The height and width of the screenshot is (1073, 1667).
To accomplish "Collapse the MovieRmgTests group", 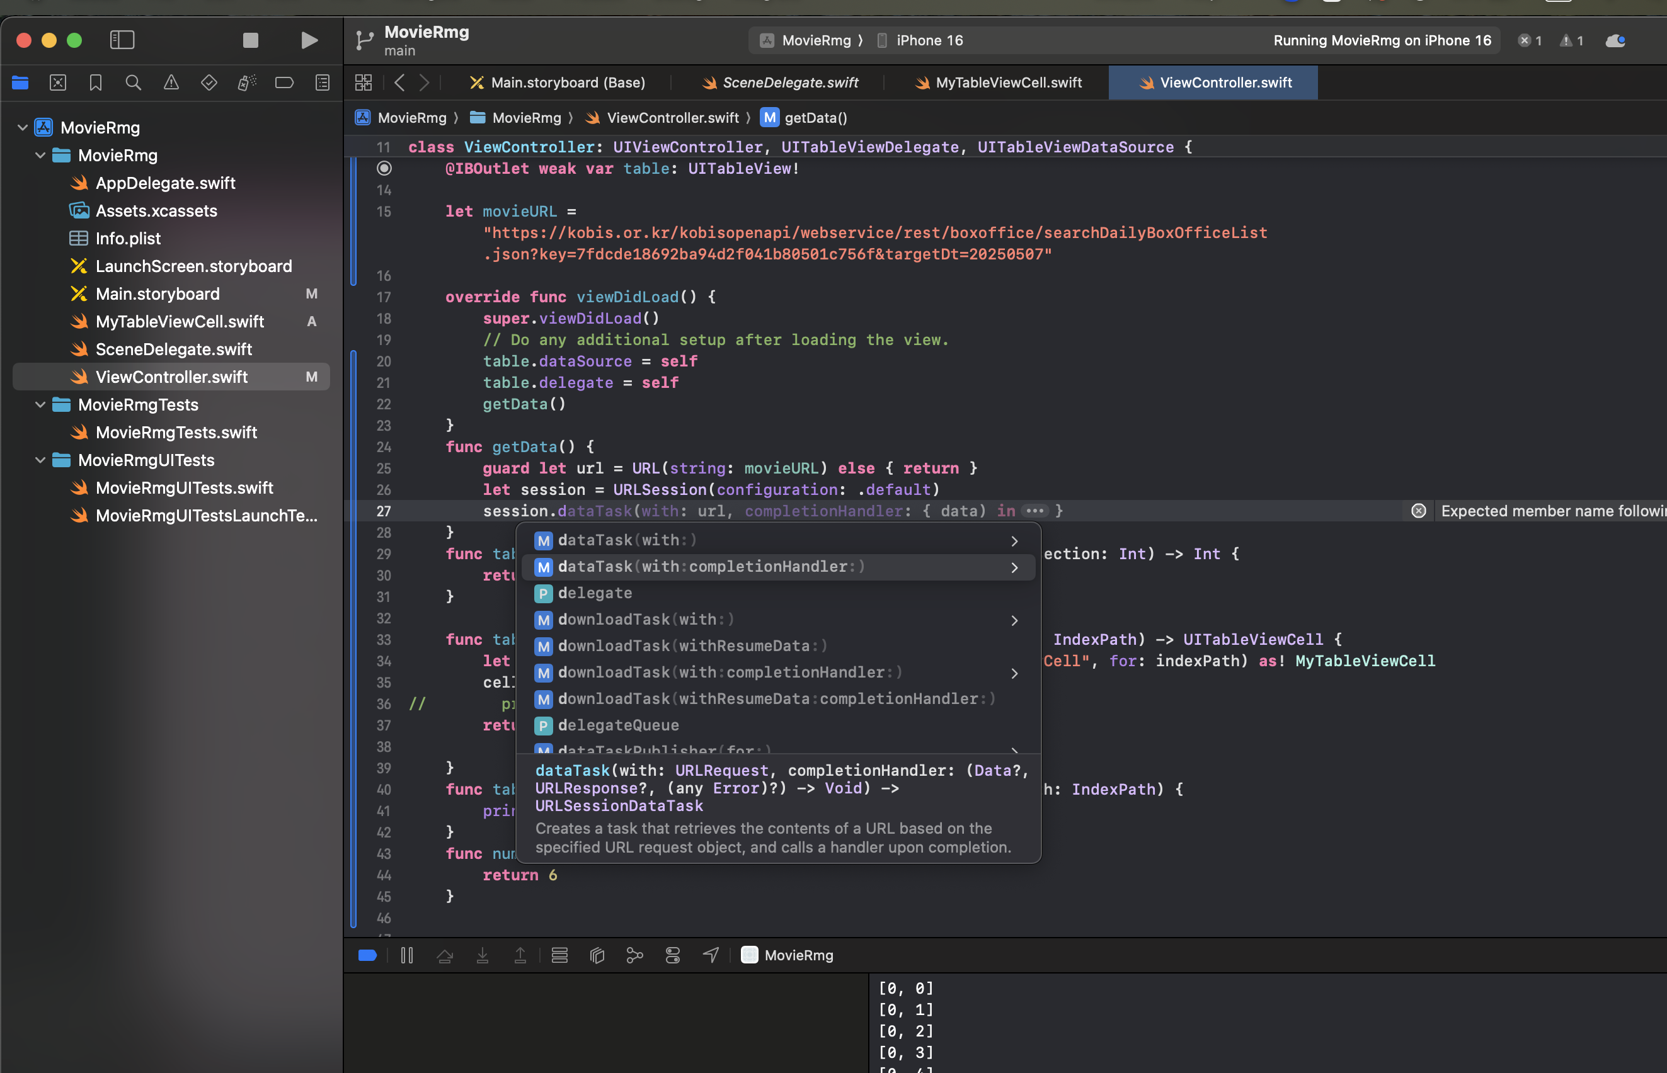I will 40,405.
